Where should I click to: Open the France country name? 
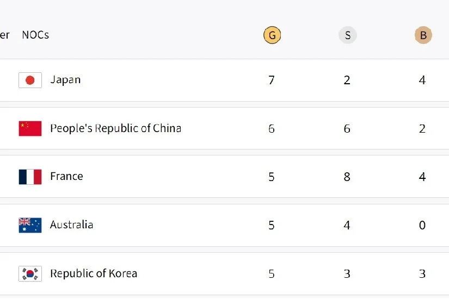[x=66, y=176]
